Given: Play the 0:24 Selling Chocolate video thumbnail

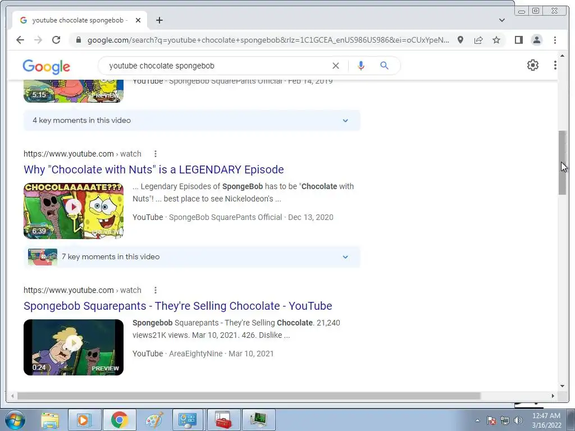Looking at the screenshot, I should (74, 347).
